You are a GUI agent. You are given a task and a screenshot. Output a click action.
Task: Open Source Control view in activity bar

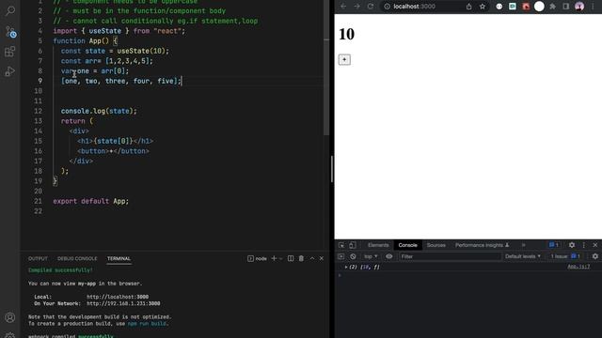(10, 31)
